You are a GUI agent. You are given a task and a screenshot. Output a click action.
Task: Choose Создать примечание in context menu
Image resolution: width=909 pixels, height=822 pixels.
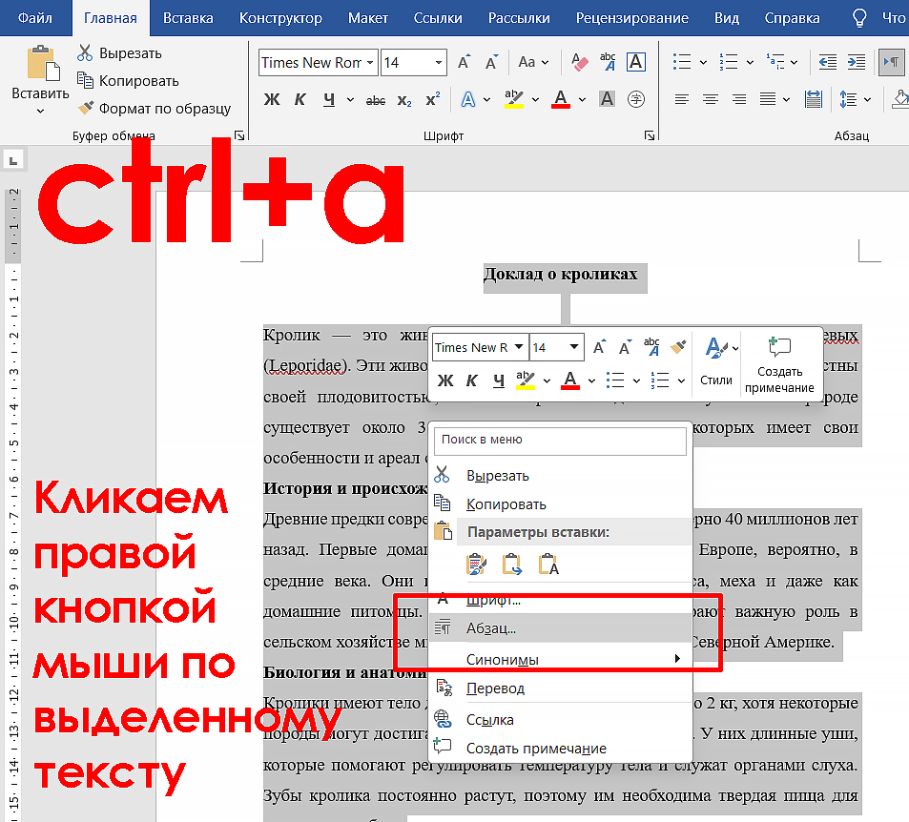coord(560,749)
